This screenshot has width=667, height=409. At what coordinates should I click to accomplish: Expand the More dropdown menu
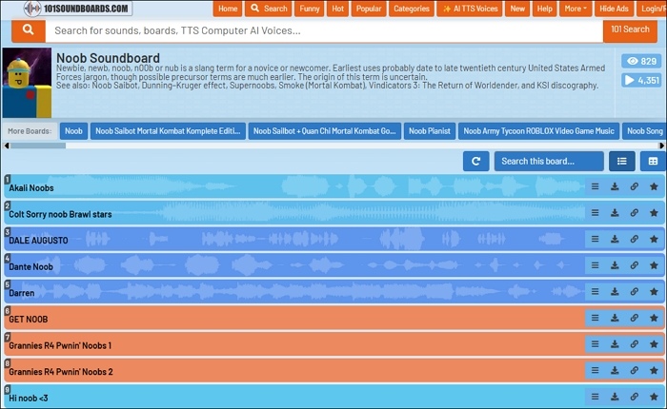click(576, 9)
